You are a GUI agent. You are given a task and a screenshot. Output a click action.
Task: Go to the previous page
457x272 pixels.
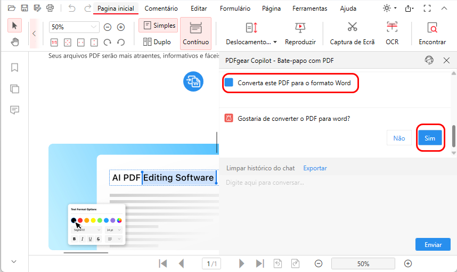tap(181, 263)
